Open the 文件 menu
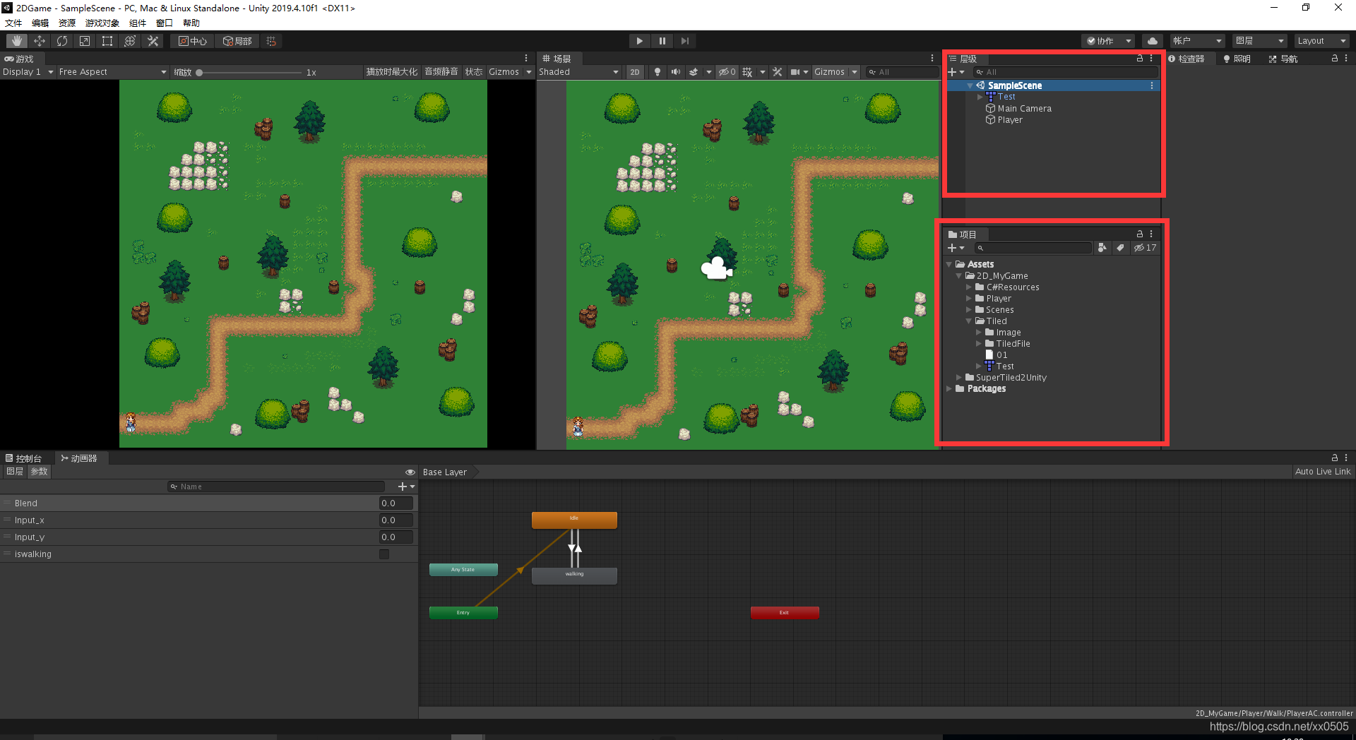Image resolution: width=1356 pixels, height=740 pixels. (x=13, y=23)
